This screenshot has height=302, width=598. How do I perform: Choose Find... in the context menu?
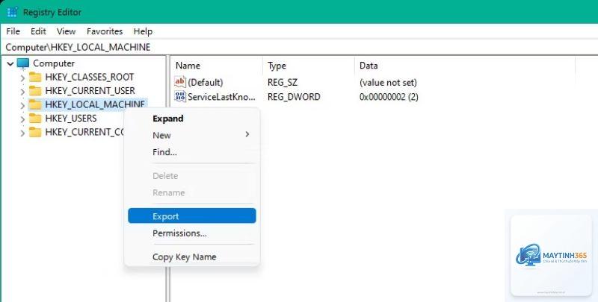coord(192,152)
